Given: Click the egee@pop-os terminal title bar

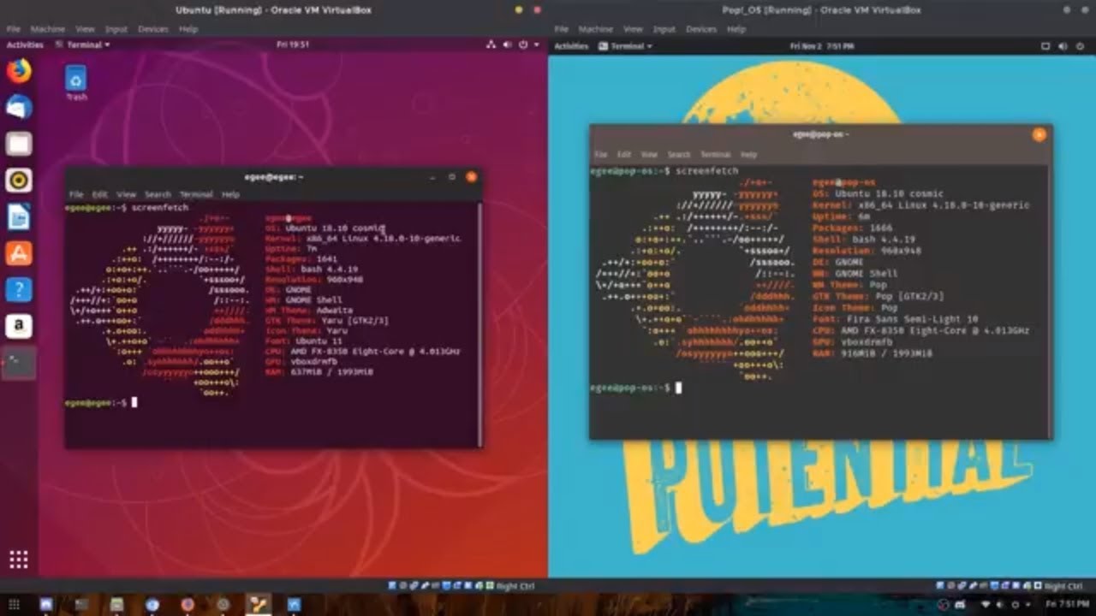Looking at the screenshot, I should click(820, 134).
